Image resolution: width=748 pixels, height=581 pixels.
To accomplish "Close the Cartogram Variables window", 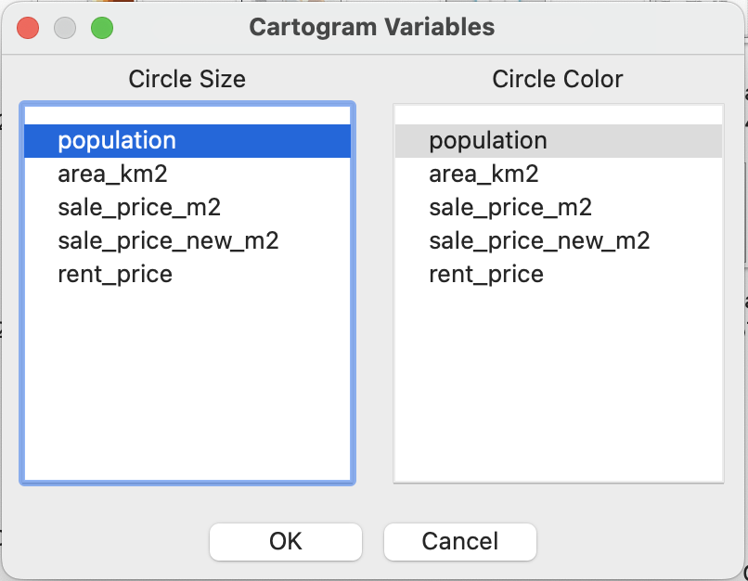I will coord(28,28).
